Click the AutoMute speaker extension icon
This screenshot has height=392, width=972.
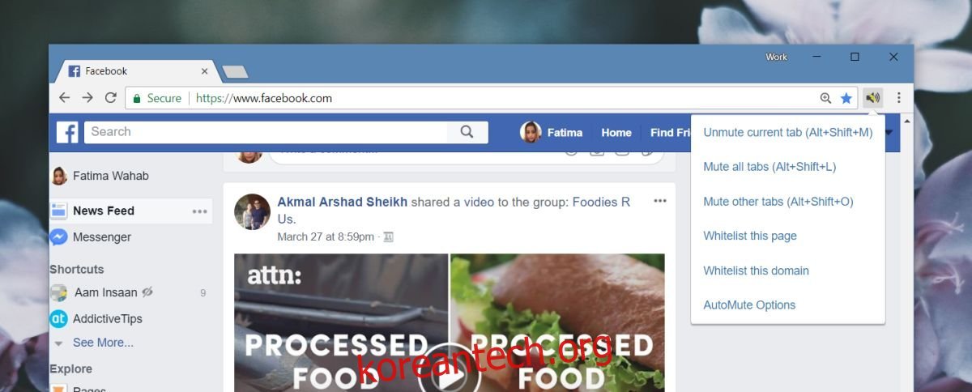point(872,98)
